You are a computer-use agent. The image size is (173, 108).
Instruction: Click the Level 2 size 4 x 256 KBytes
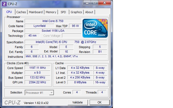[80, 77]
